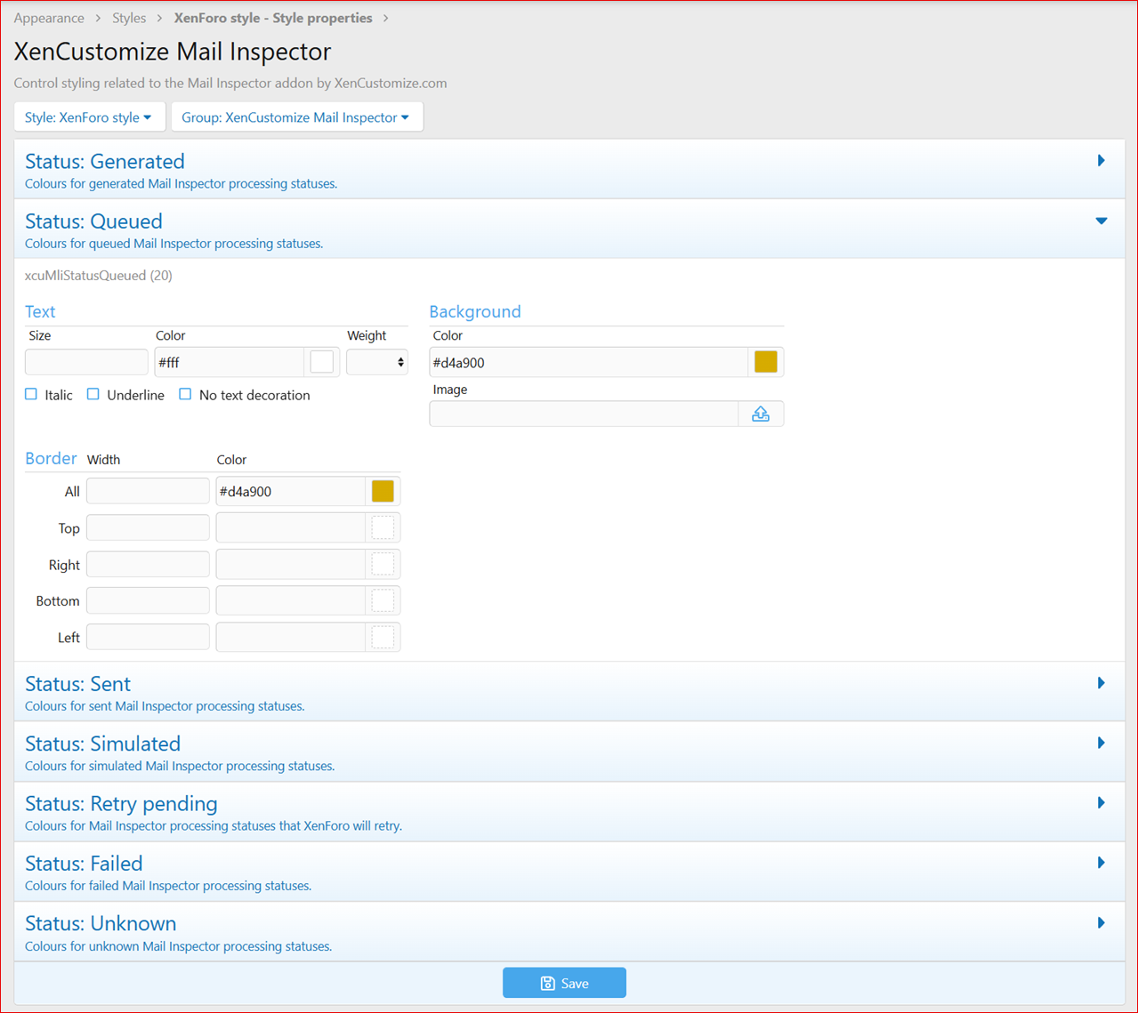
Task: Click the Left border Width field
Action: click(148, 637)
